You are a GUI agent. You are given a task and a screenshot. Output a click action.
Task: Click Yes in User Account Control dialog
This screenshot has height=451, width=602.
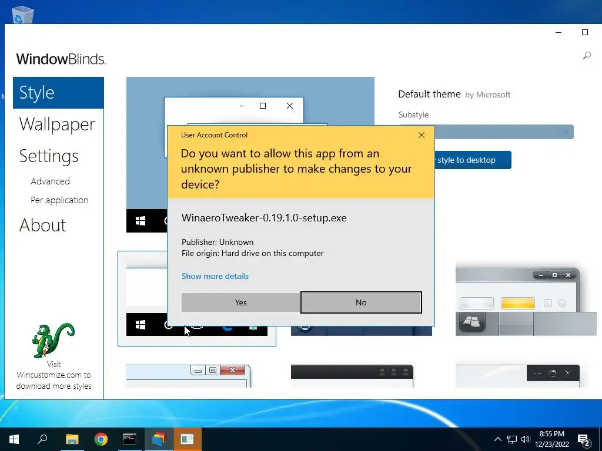click(240, 302)
